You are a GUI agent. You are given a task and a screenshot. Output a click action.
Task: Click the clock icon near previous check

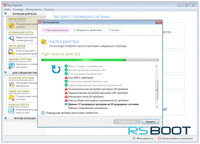pyautogui.click(x=43, y=113)
